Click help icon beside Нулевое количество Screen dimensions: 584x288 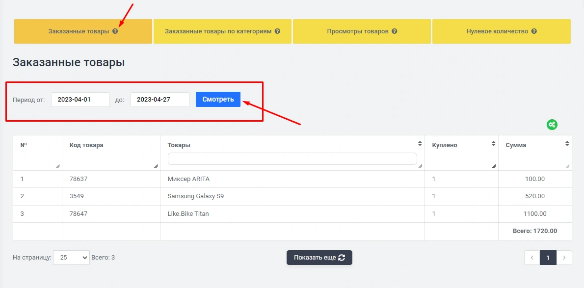tap(534, 31)
